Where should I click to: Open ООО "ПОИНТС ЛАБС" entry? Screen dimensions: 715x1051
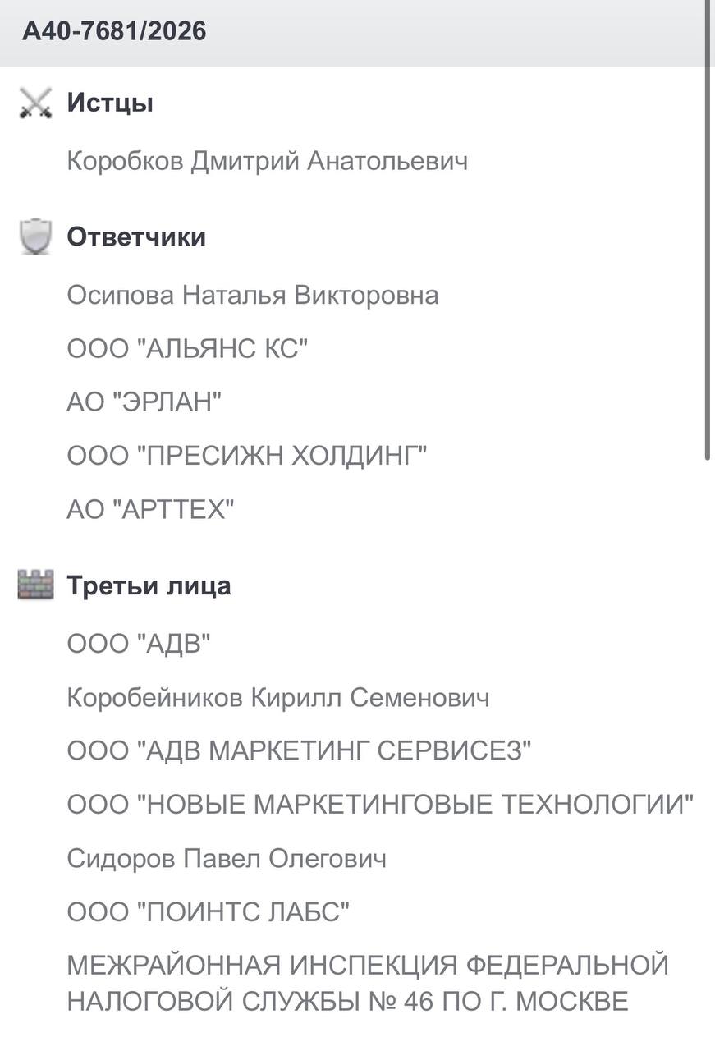click(209, 912)
